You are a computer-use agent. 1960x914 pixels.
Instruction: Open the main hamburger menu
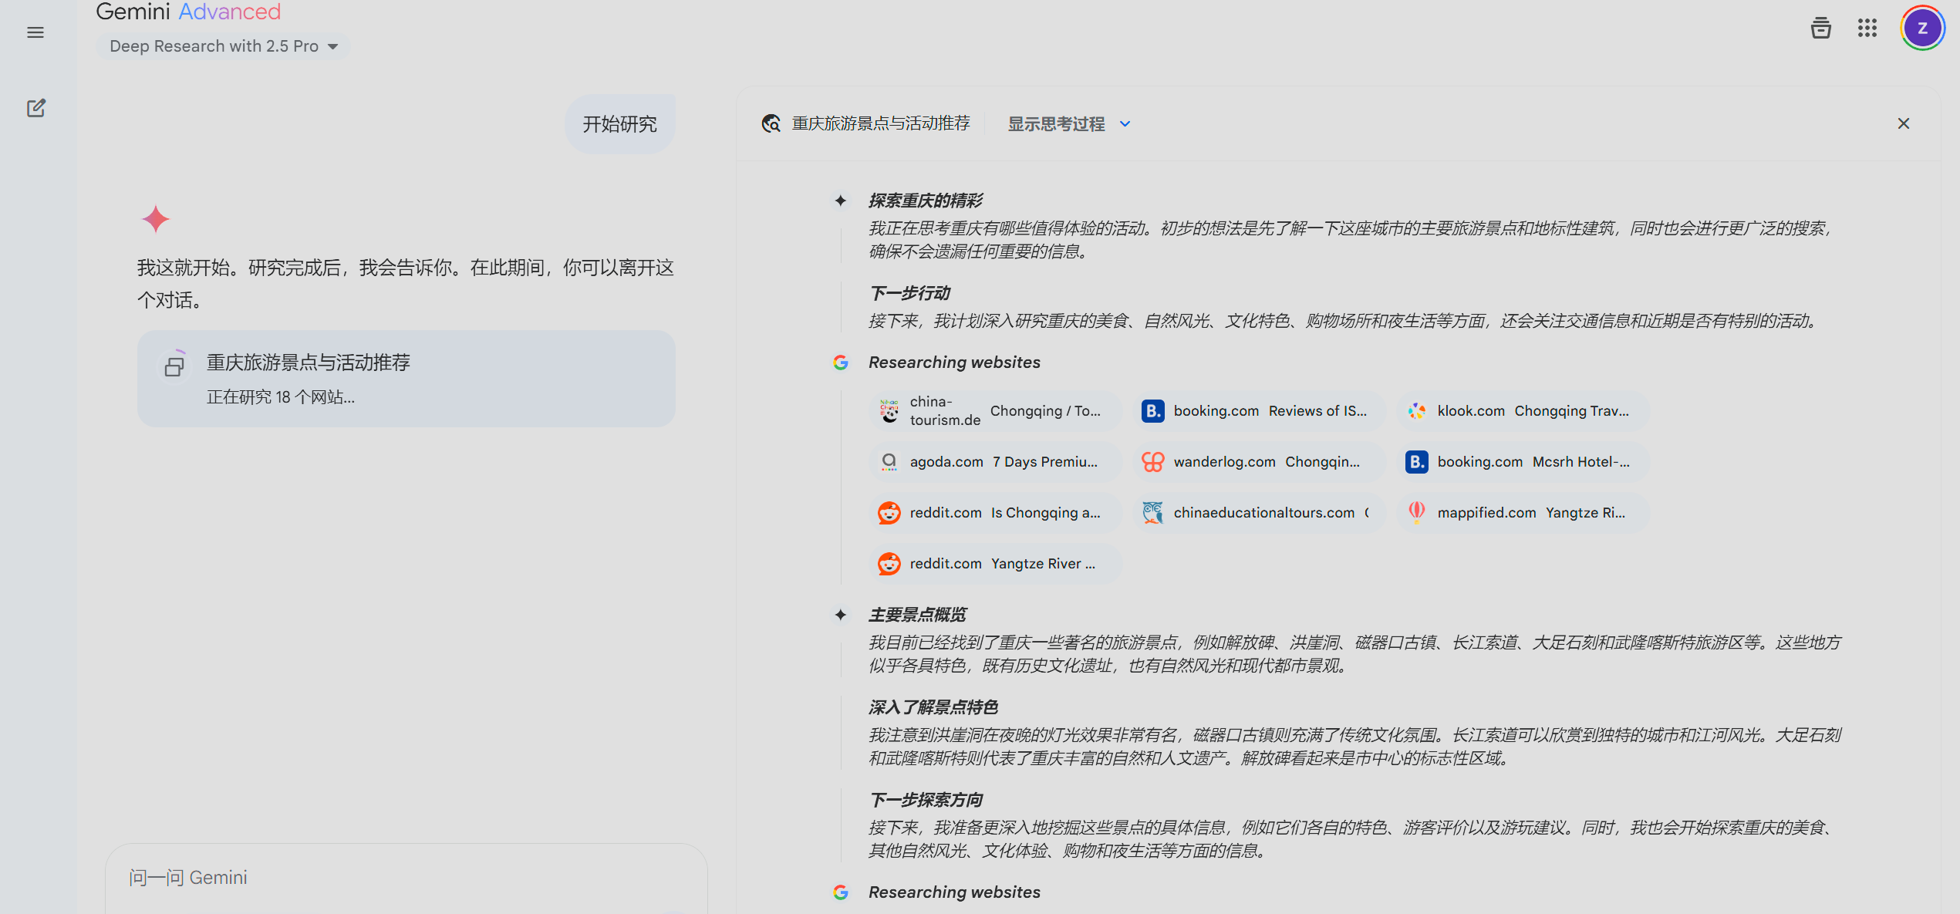point(35,32)
